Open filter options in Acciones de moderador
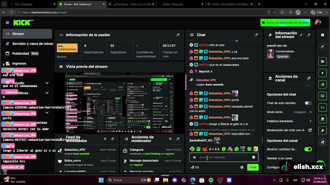This screenshot has width=330, height=185. pyautogui.click(x=170, y=139)
